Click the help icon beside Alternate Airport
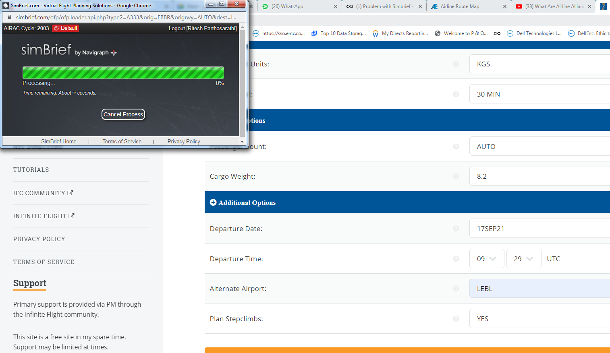The width and height of the screenshot is (610, 353). [x=456, y=289]
